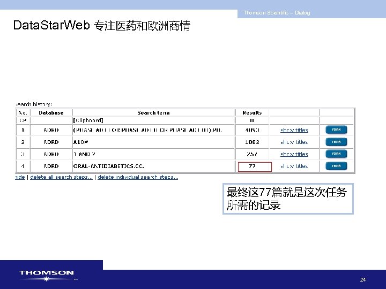
Task: Select the A10# search term
Action: click(81, 142)
